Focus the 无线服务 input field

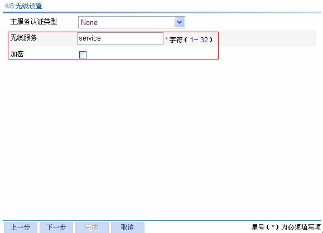point(120,38)
